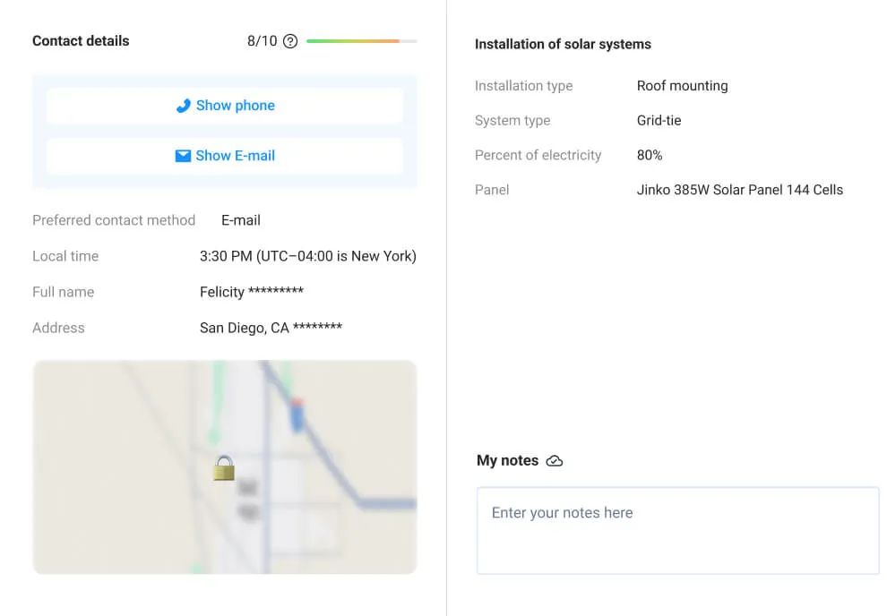Viewport: 887px width, 616px height.
Task: Click the phone handset icon
Action: pos(183,106)
